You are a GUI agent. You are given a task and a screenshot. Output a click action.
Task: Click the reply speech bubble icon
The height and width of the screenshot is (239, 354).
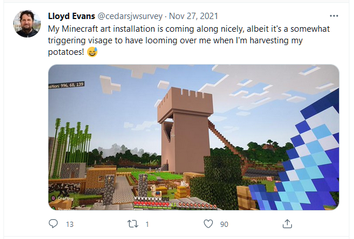pyautogui.click(x=53, y=223)
